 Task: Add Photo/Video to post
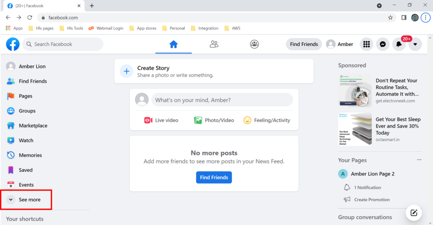pyautogui.click(x=214, y=120)
